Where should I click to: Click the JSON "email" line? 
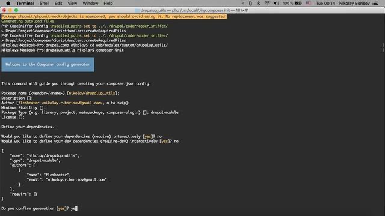[67, 179]
